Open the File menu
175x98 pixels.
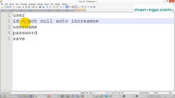coord(2,4)
